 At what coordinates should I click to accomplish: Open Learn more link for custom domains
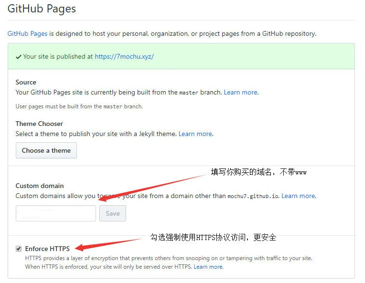pyautogui.click(x=298, y=196)
